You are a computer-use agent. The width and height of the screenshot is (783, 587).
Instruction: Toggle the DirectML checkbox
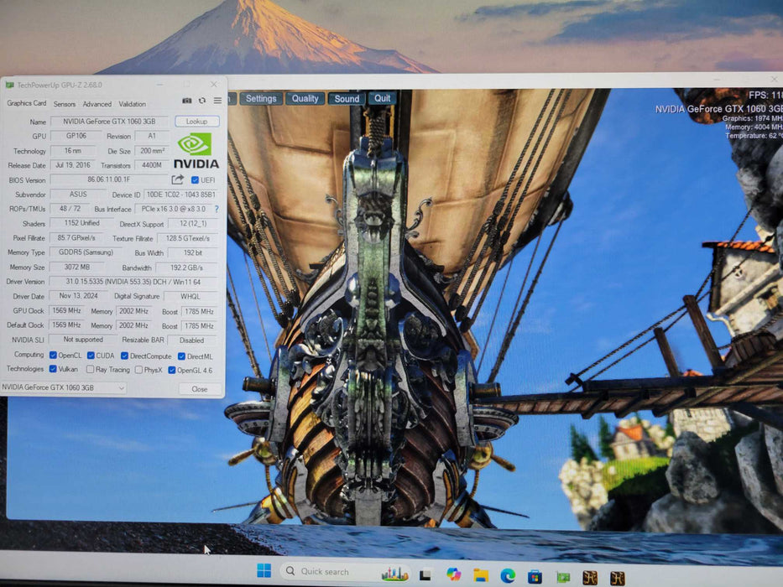point(181,356)
